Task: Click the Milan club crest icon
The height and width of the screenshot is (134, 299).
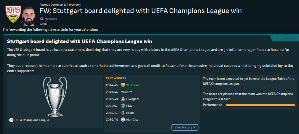Action: coord(123,113)
